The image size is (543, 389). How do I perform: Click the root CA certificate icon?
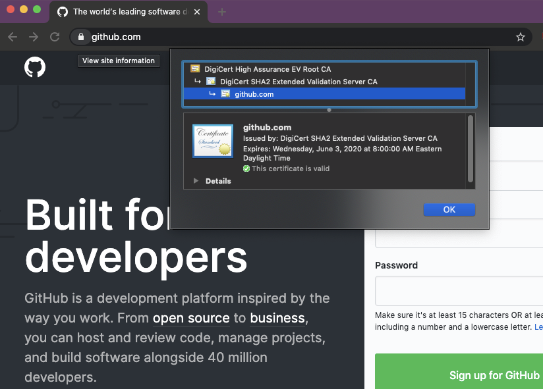pyautogui.click(x=195, y=69)
